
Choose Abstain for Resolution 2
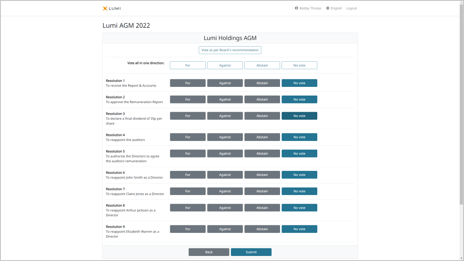point(262,99)
